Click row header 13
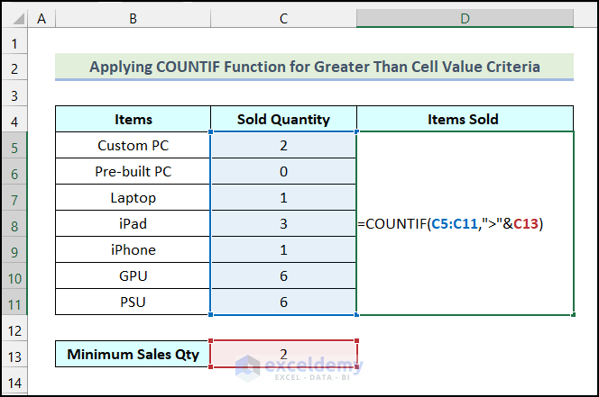The image size is (599, 397). (15, 355)
